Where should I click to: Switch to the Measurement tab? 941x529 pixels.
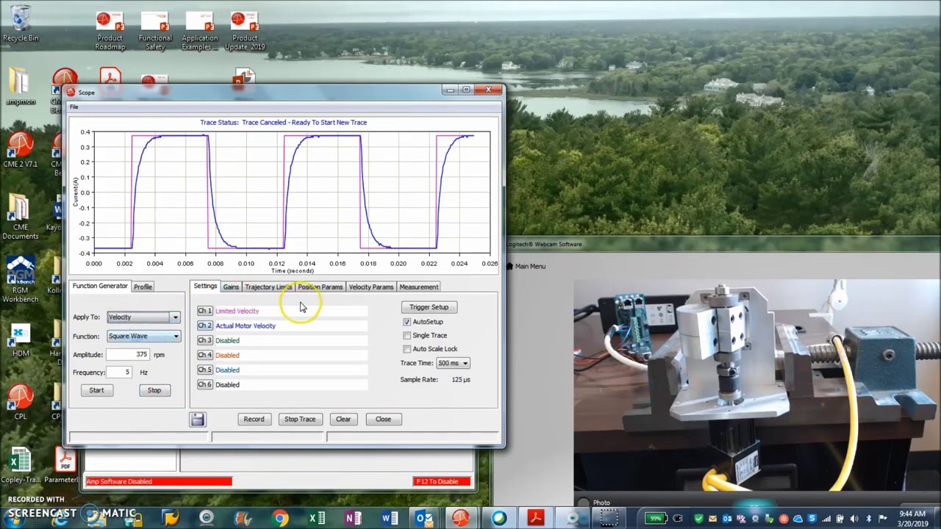418,287
